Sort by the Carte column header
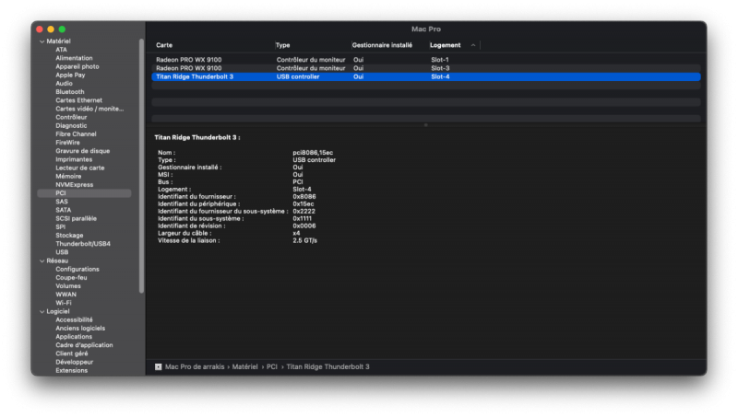738x417 pixels. [x=164, y=45]
